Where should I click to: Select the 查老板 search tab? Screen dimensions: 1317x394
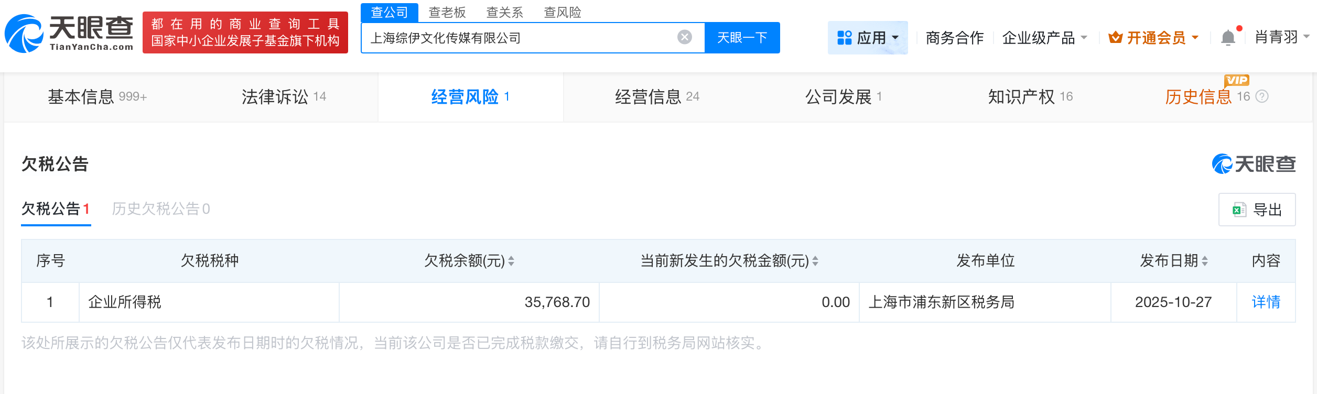[x=447, y=12]
